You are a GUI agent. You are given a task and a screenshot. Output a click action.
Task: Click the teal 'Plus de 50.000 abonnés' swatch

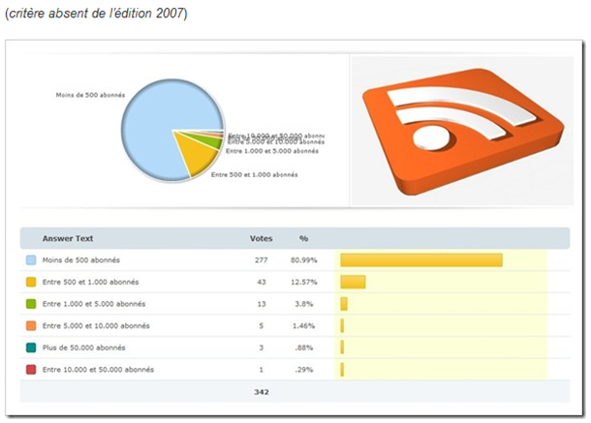click(31, 347)
